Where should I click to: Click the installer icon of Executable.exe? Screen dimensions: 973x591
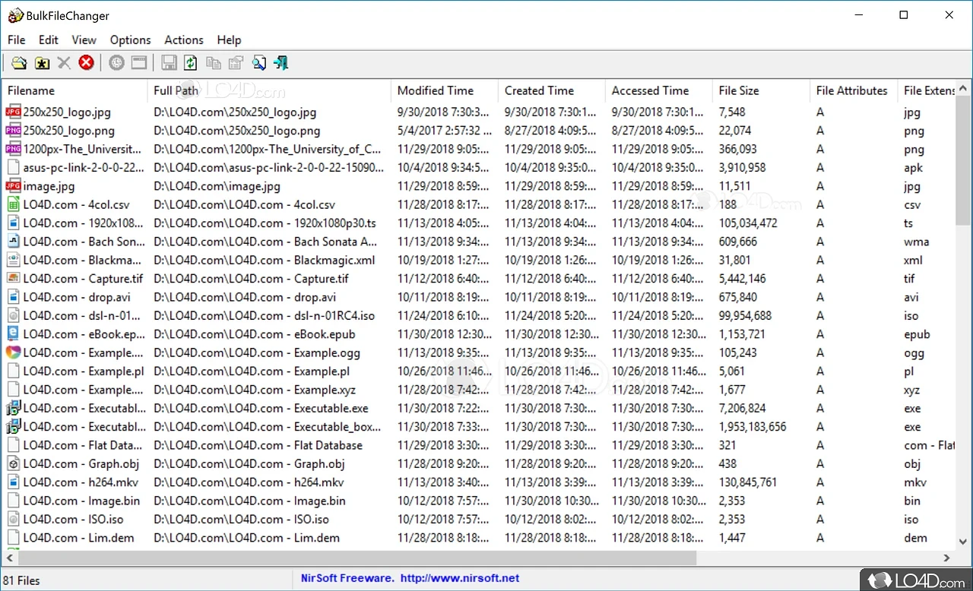(14, 408)
